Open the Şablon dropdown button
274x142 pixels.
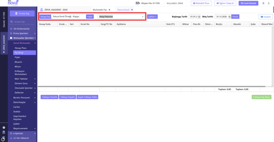(x=152, y=17)
